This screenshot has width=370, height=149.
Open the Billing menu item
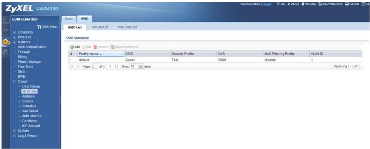23,57
